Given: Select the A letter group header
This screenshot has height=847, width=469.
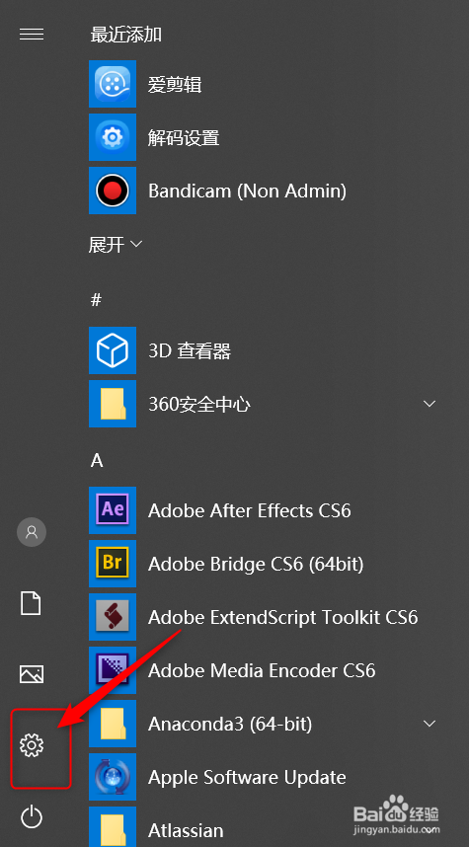Looking at the screenshot, I should click(97, 460).
